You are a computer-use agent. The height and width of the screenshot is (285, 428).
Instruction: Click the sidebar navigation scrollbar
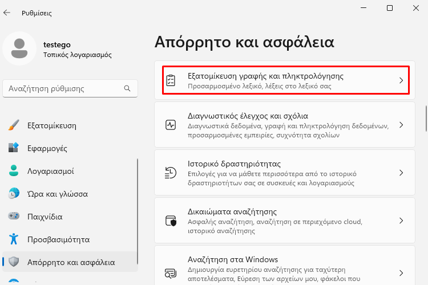tap(138, 211)
